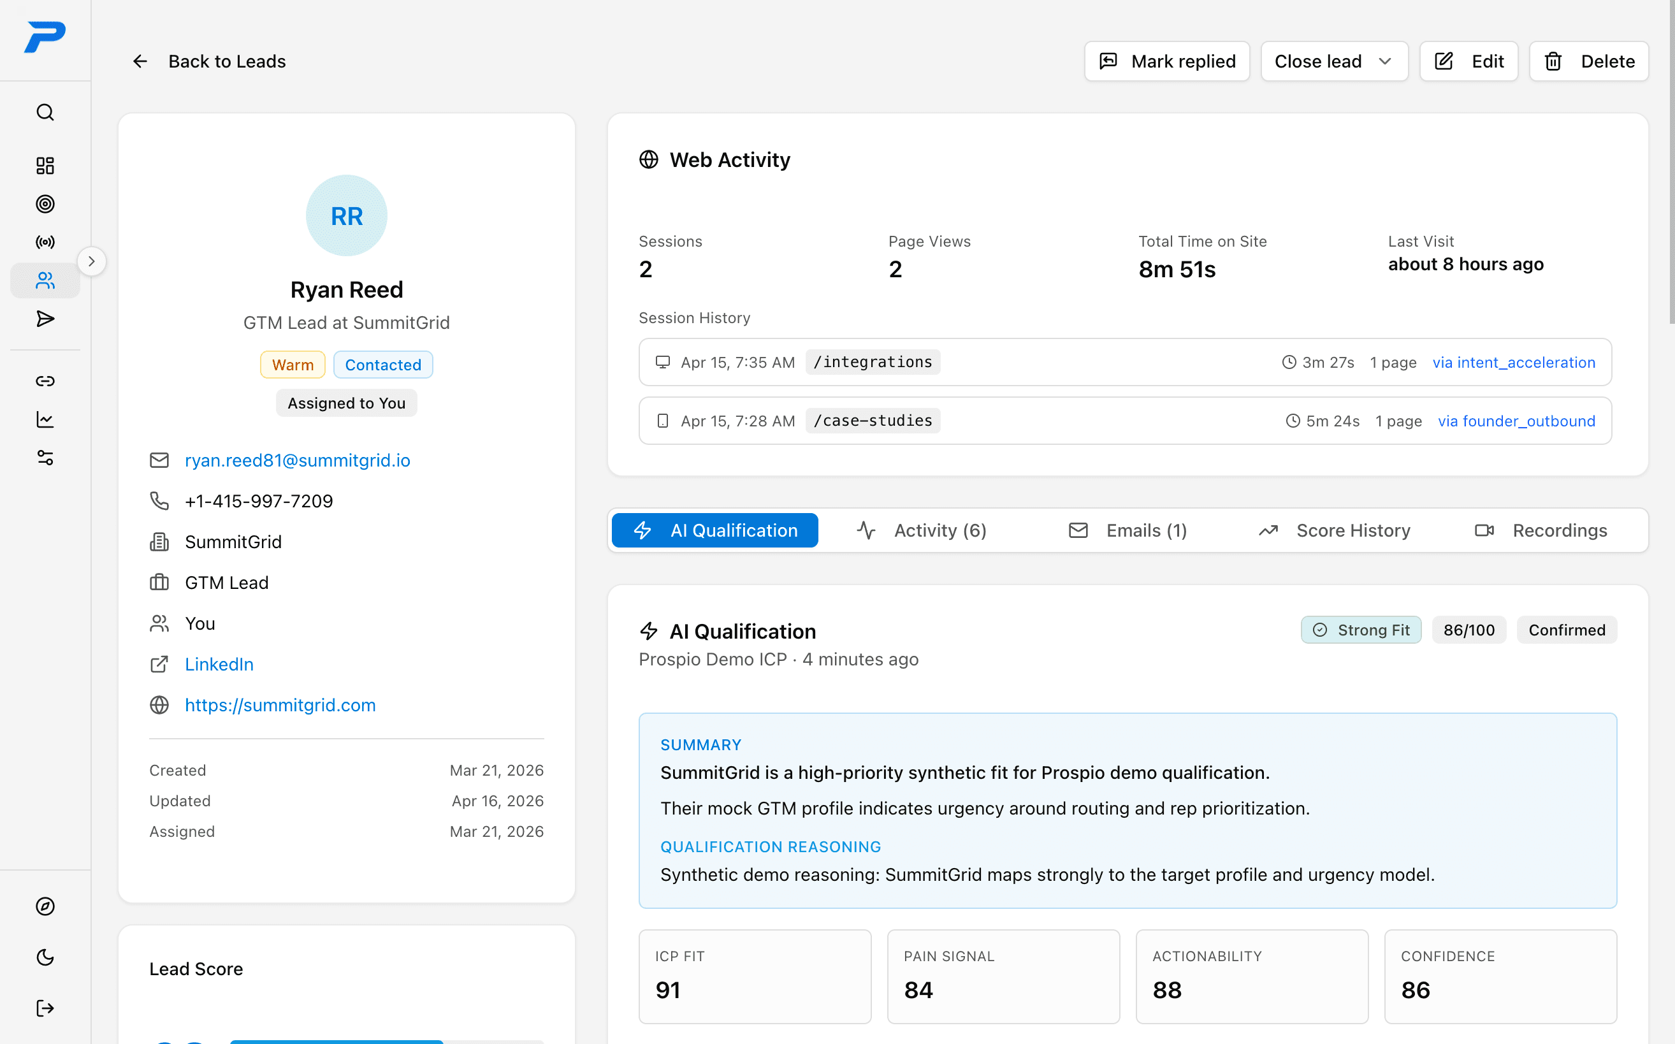Click mobile device icon on 7:28 AM session
Viewport: 1675px width, 1044px height.
coord(663,421)
